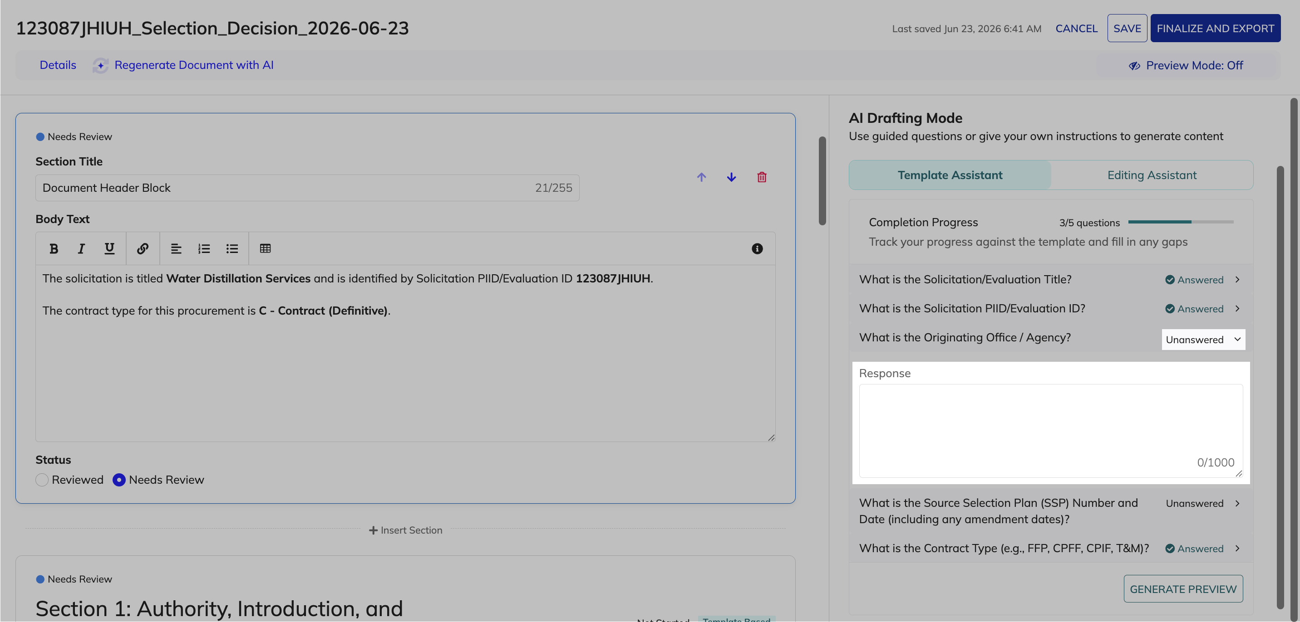Toggle italic formatting

(x=81, y=248)
